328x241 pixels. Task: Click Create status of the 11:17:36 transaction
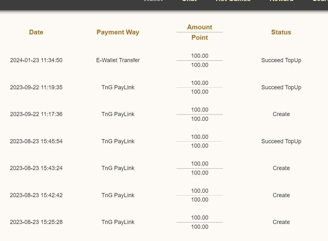click(x=281, y=114)
